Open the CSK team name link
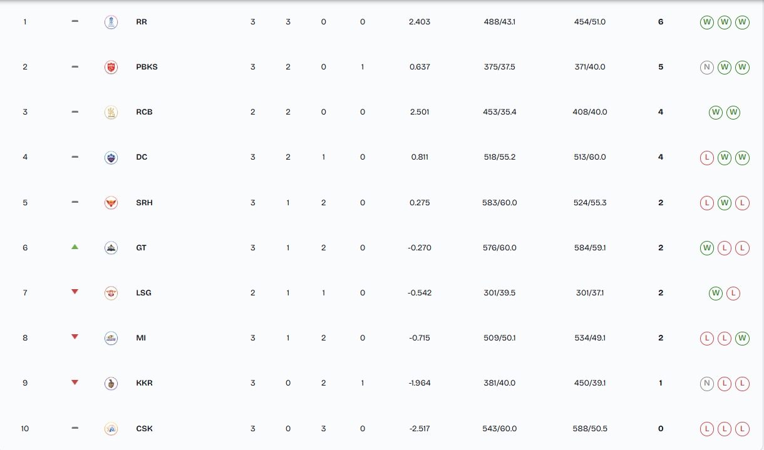This screenshot has width=764, height=450. [144, 429]
